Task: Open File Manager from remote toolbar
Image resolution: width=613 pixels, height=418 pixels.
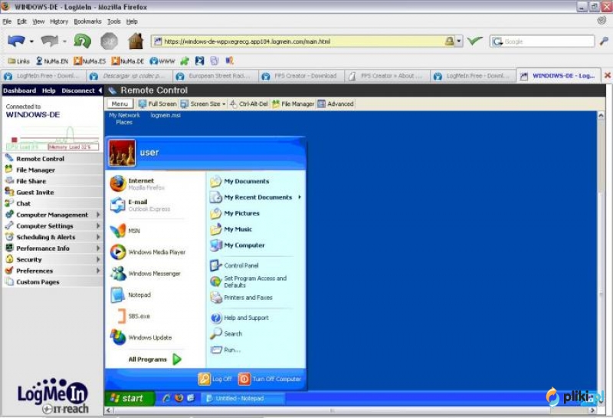Action: pos(293,104)
